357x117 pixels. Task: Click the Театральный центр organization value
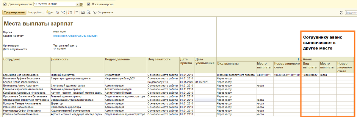click(x=65, y=46)
